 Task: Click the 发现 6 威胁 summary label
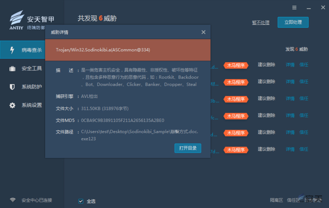297,49
